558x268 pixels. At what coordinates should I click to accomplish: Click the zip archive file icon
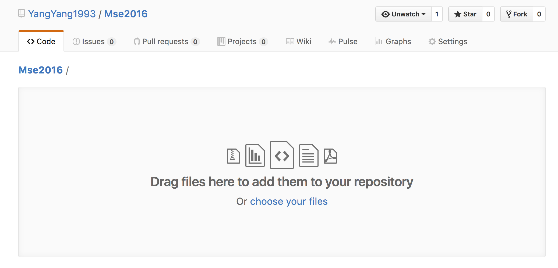(x=233, y=156)
